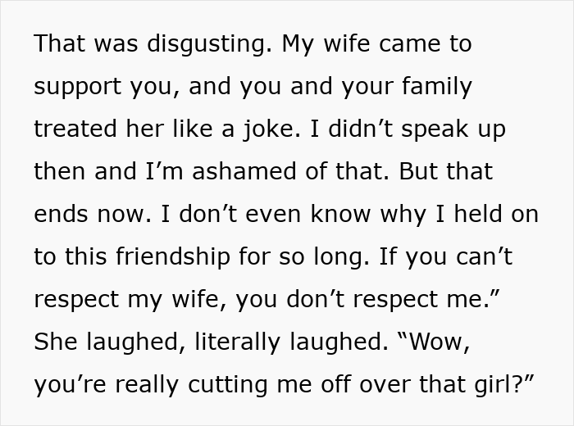Click the word "ashamed" in the paragraph

click(x=252, y=171)
